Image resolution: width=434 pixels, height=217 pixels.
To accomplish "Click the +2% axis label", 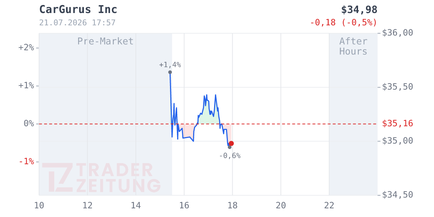I will point(26,47).
